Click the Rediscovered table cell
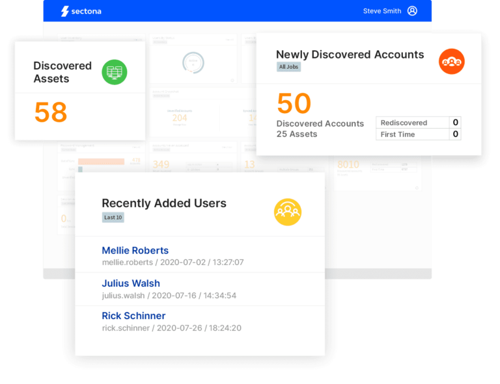500x384 pixels. tap(413, 123)
